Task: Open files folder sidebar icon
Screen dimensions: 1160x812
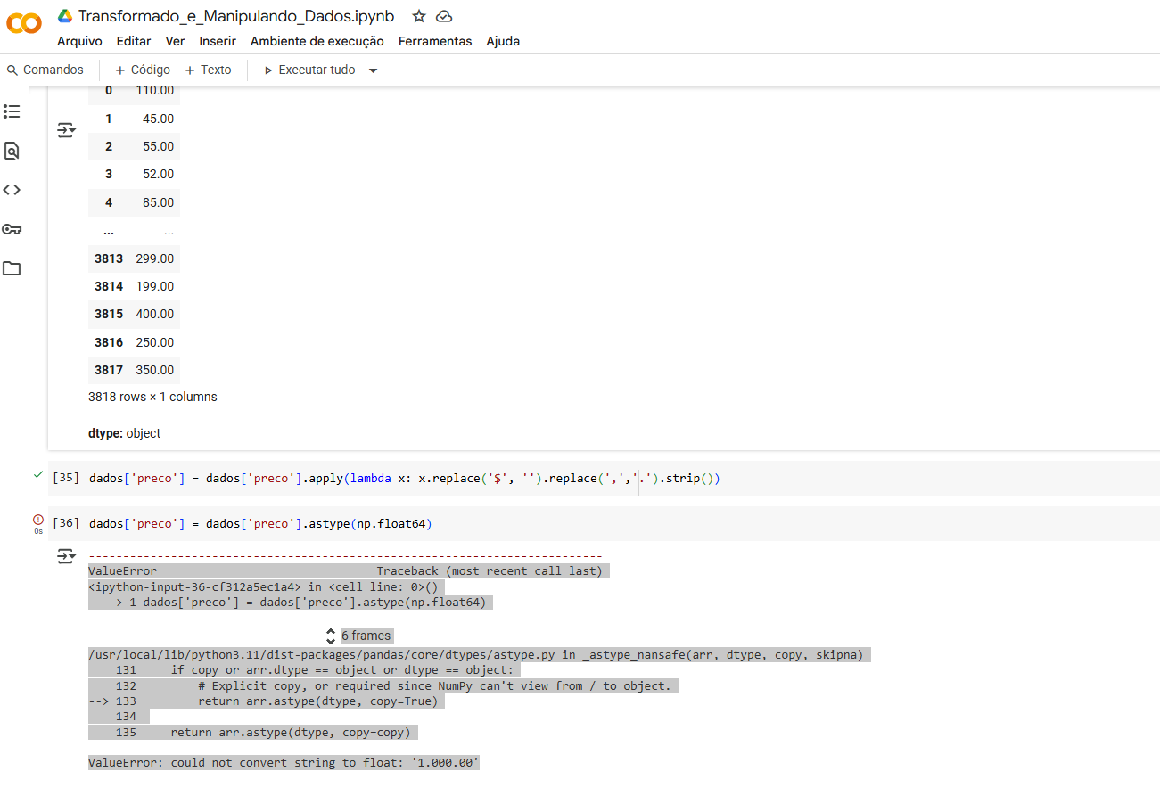Action: (x=12, y=268)
